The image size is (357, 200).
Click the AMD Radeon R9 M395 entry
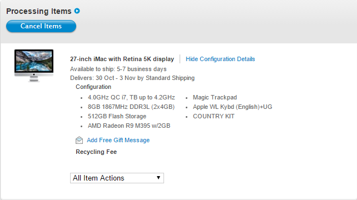pyautogui.click(x=129, y=126)
